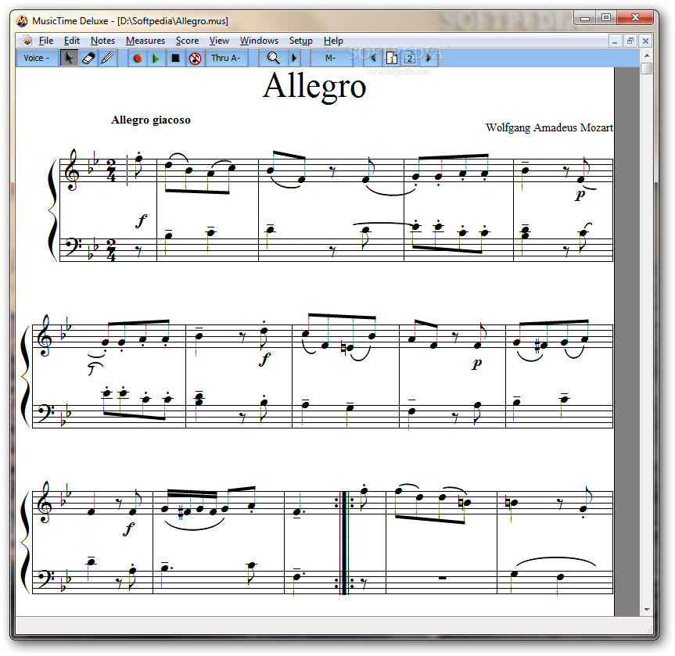675x656 pixels.
Task: Open the Windows menu
Action: [259, 41]
